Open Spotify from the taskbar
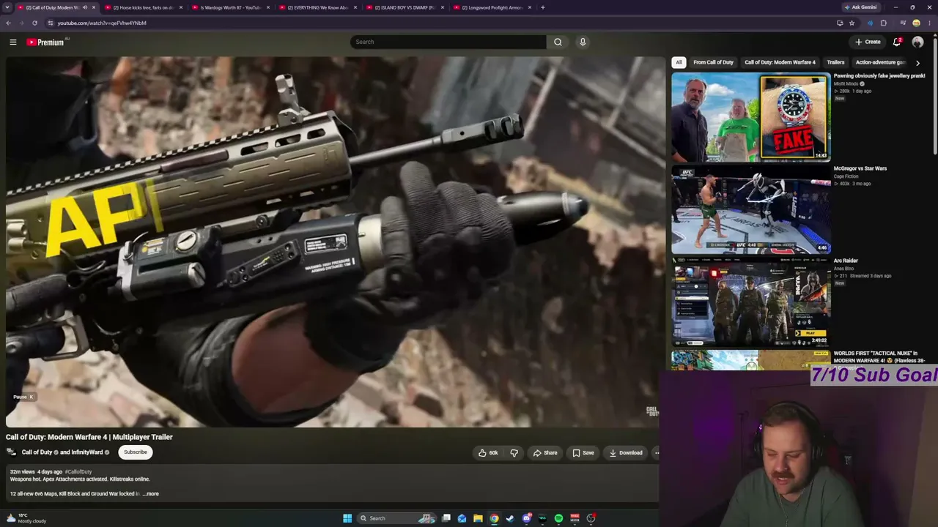 (x=558, y=518)
